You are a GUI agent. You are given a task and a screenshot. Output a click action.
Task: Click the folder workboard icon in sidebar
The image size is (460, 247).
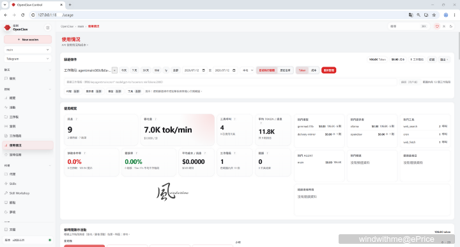(6, 117)
